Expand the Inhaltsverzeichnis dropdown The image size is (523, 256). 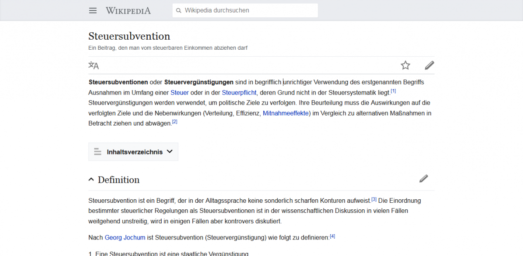point(134,152)
